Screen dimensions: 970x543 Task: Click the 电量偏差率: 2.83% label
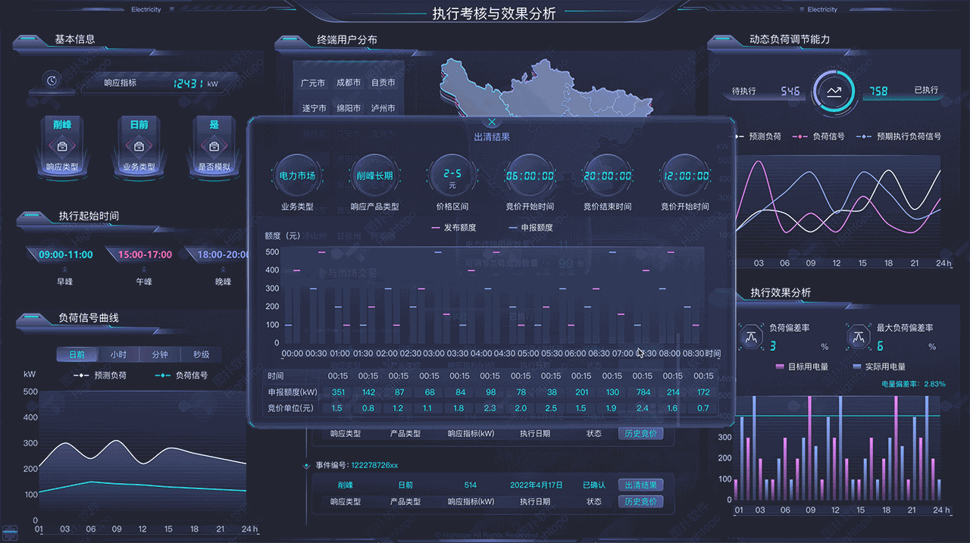coord(914,384)
